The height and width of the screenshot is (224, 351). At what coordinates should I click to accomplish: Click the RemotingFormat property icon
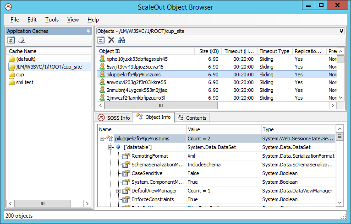126,156
